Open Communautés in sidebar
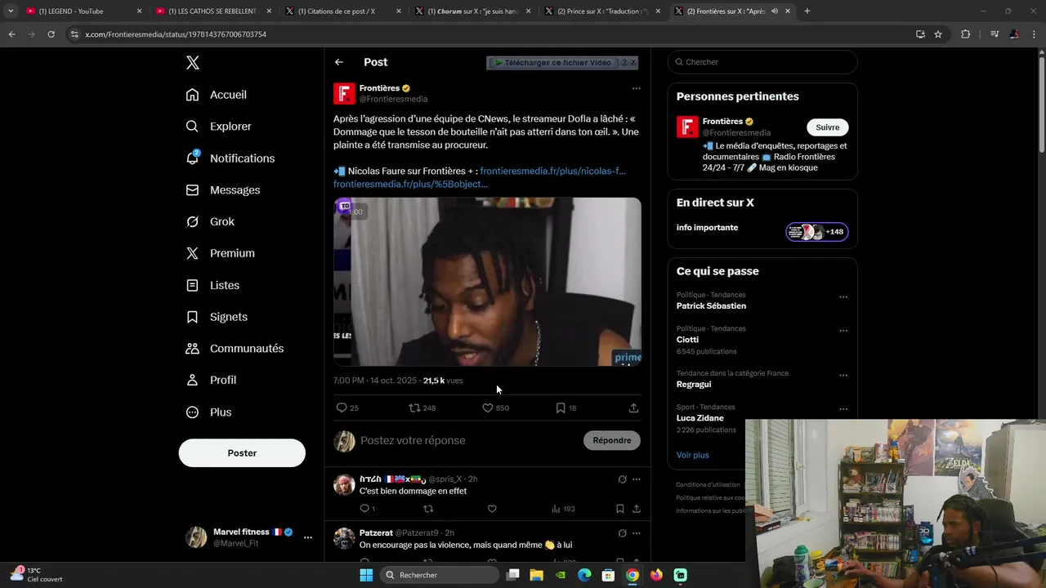Viewport: 1046px width, 588px height. tap(235, 349)
